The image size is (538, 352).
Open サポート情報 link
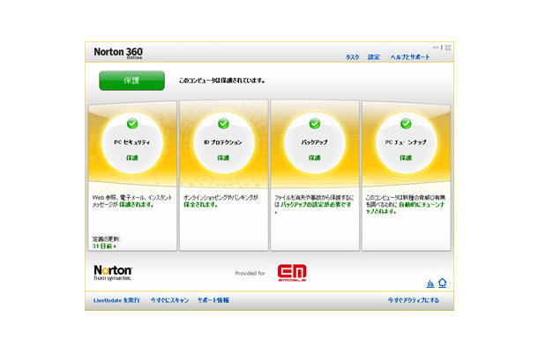tap(213, 300)
